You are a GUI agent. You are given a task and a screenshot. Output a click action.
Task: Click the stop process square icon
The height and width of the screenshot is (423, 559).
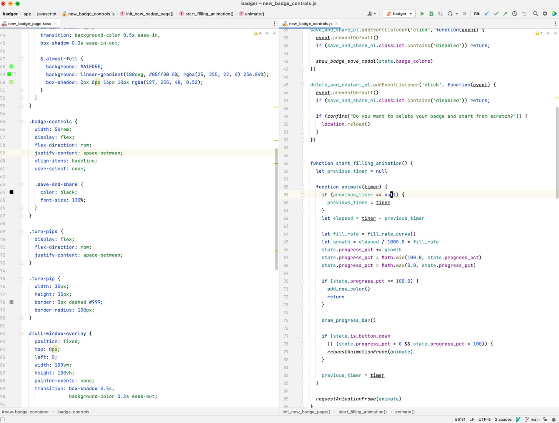click(465, 14)
